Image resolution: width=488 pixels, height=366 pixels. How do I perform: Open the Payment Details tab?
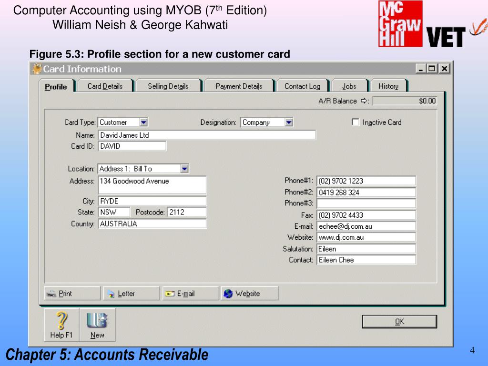pos(239,86)
